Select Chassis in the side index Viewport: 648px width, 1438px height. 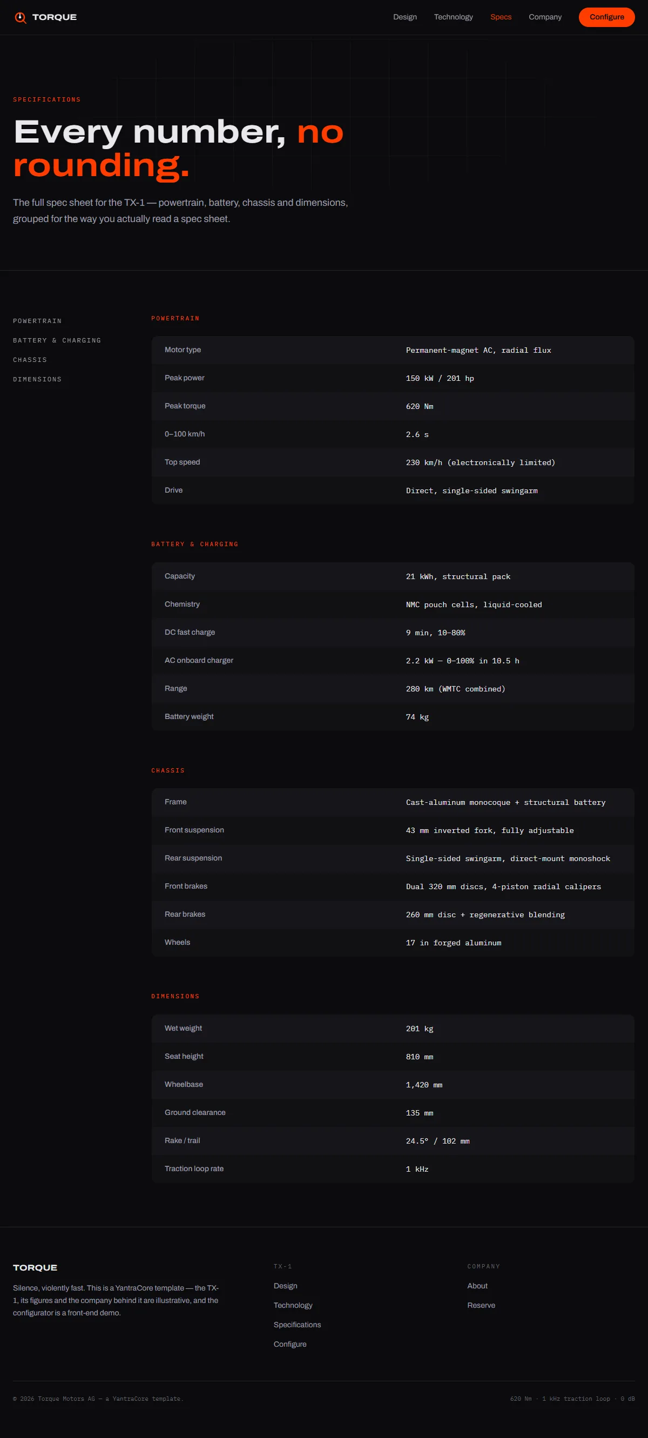coord(30,360)
